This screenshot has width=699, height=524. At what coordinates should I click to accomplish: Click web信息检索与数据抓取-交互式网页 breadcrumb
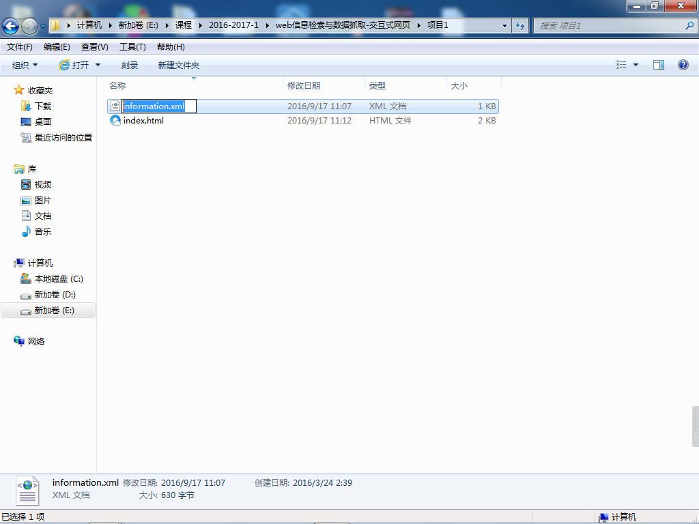coord(343,25)
